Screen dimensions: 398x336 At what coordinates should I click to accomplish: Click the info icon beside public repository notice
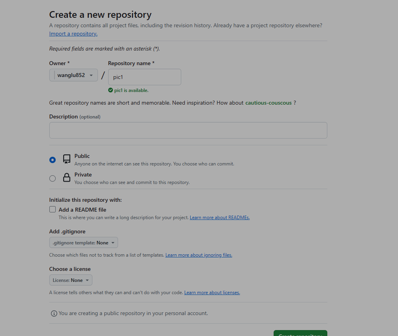(54, 313)
